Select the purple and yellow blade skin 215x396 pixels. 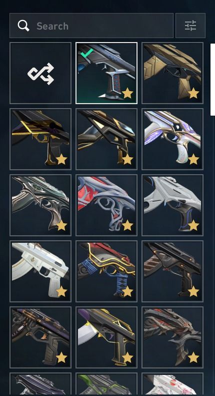point(106,337)
